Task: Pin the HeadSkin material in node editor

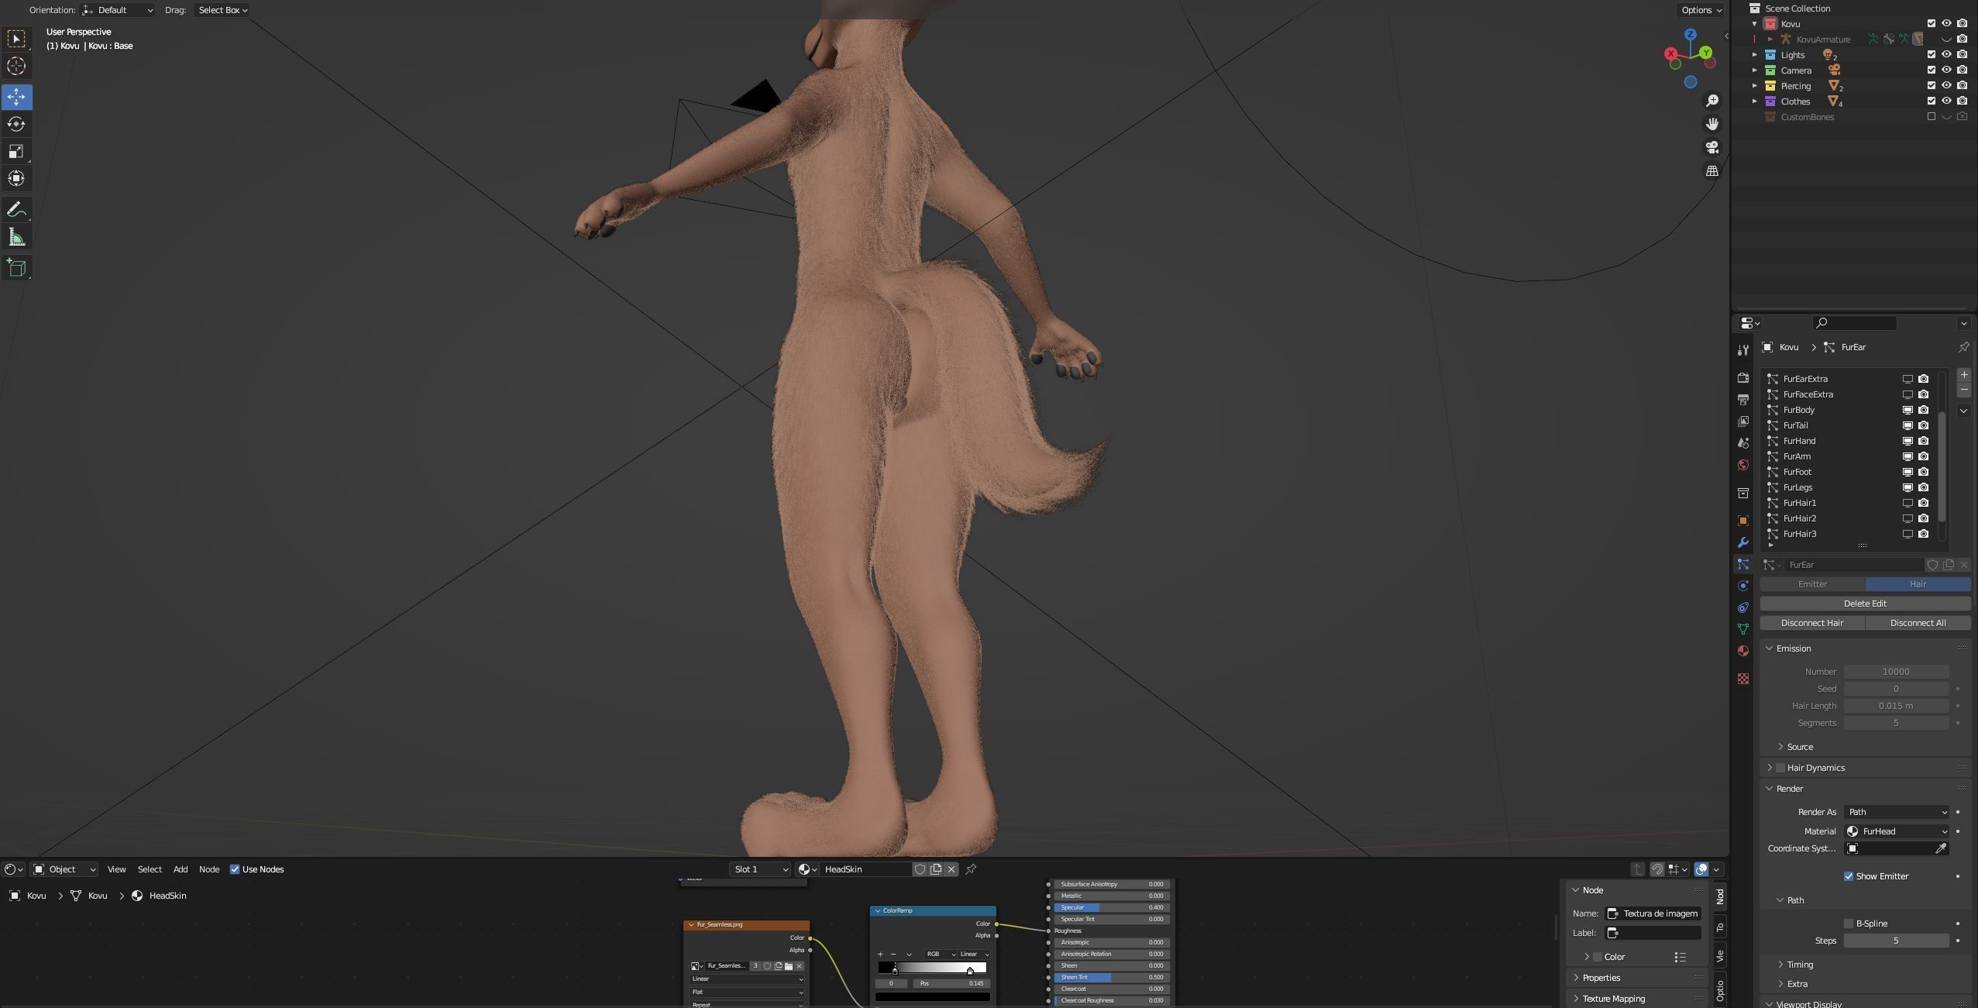Action: pyautogui.click(x=971, y=869)
